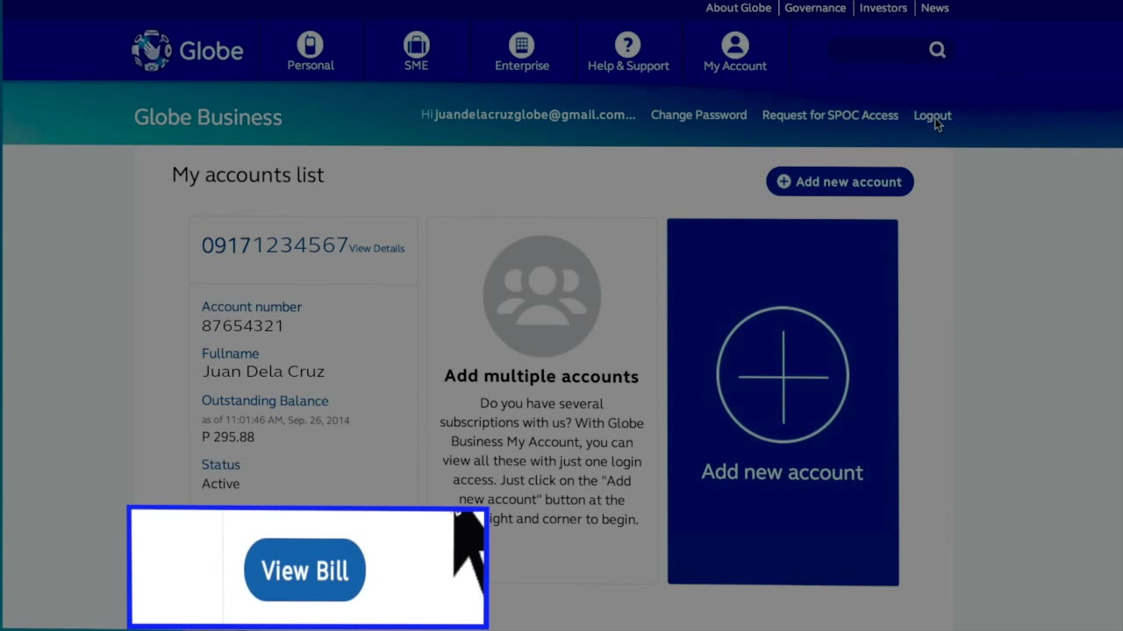Open the Governance link
This screenshot has width=1123, height=631.
coord(815,8)
